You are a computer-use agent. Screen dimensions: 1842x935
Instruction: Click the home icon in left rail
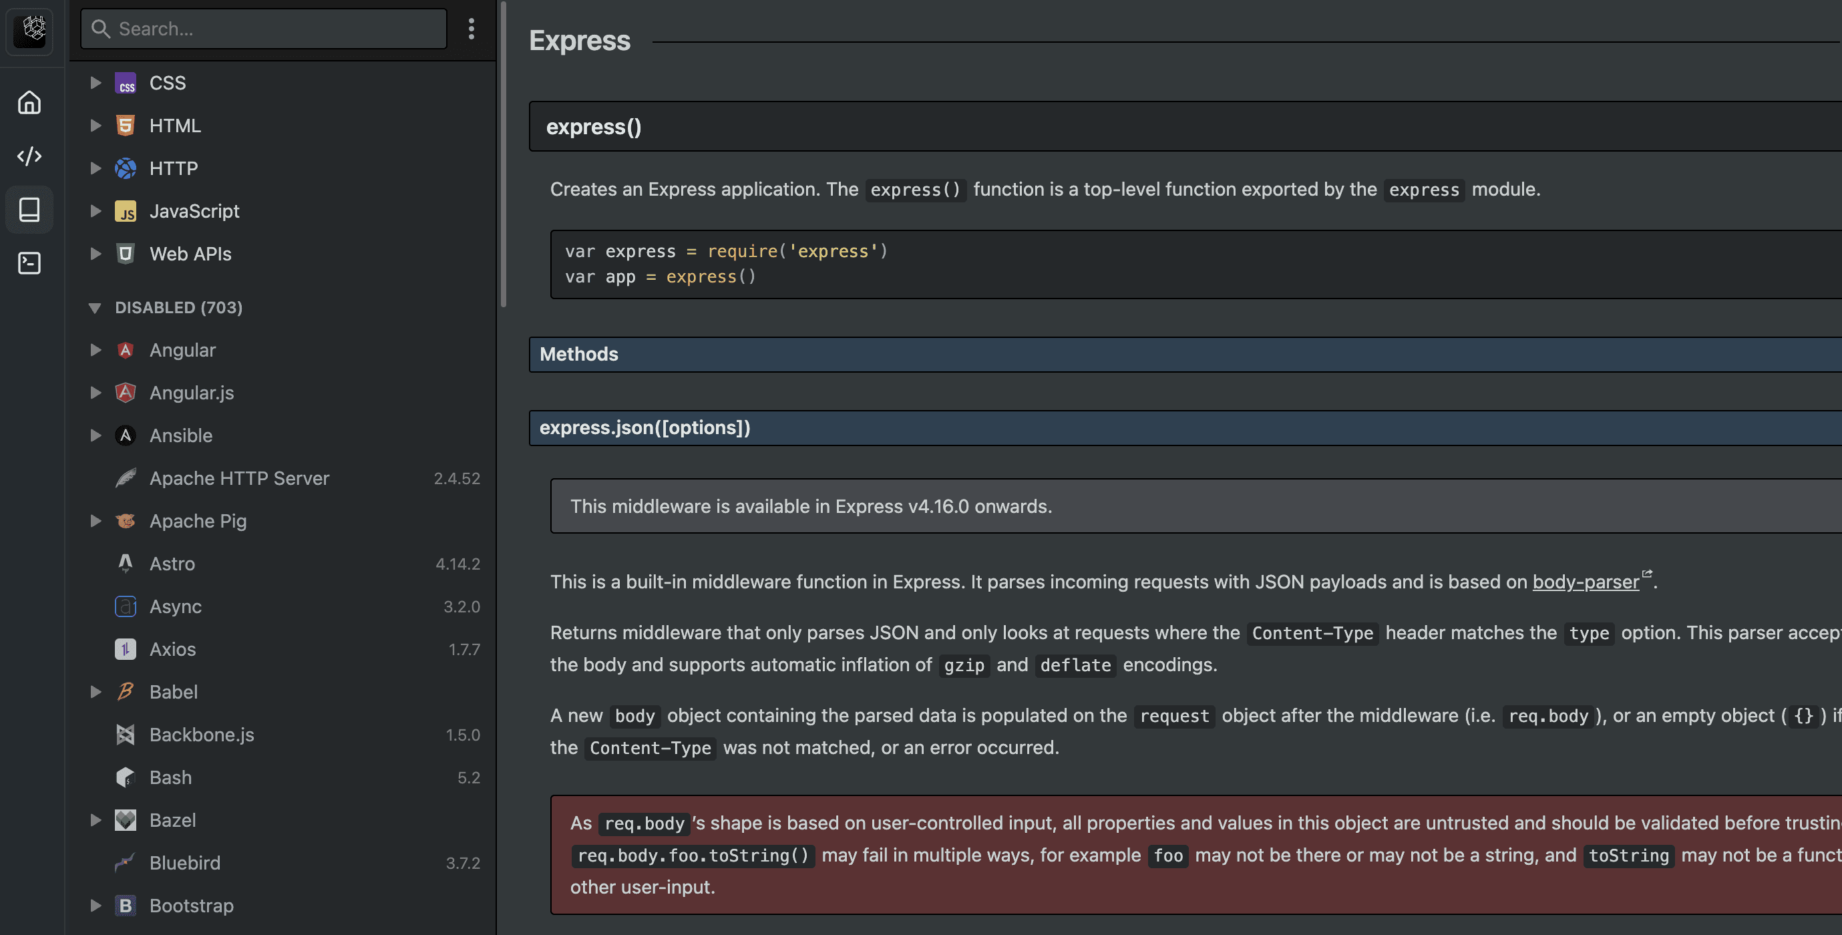(29, 103)
